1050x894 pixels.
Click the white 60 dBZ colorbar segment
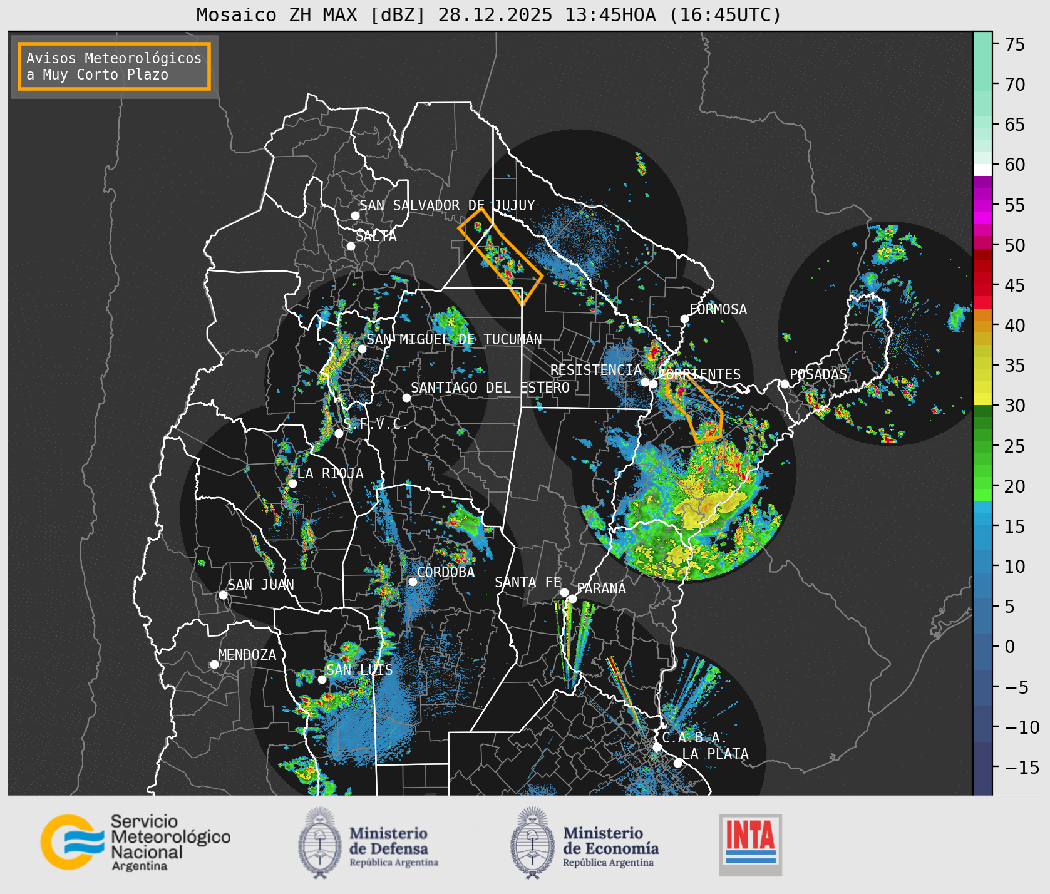pyautogui.click(x=982, y=170)
